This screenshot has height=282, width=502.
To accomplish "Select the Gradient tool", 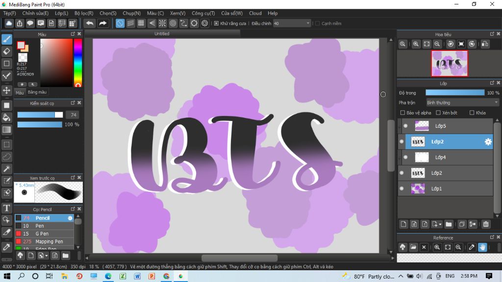I will coord(7,129).
